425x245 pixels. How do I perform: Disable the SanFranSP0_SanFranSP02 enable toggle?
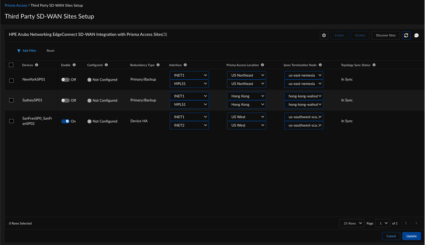pos(65,121)
